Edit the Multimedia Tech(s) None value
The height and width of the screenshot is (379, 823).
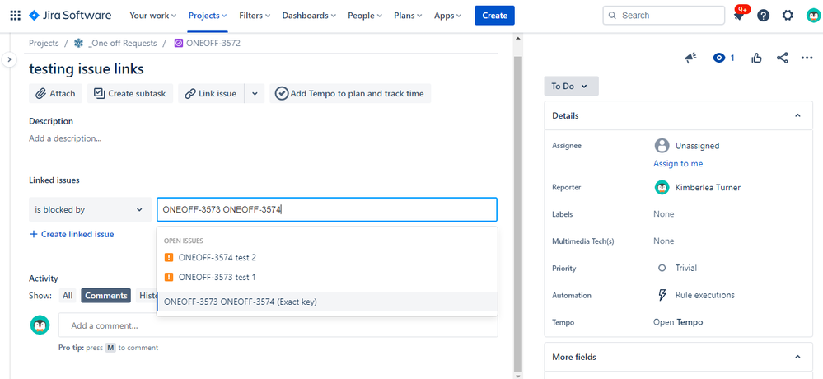(x=663, y=241)
